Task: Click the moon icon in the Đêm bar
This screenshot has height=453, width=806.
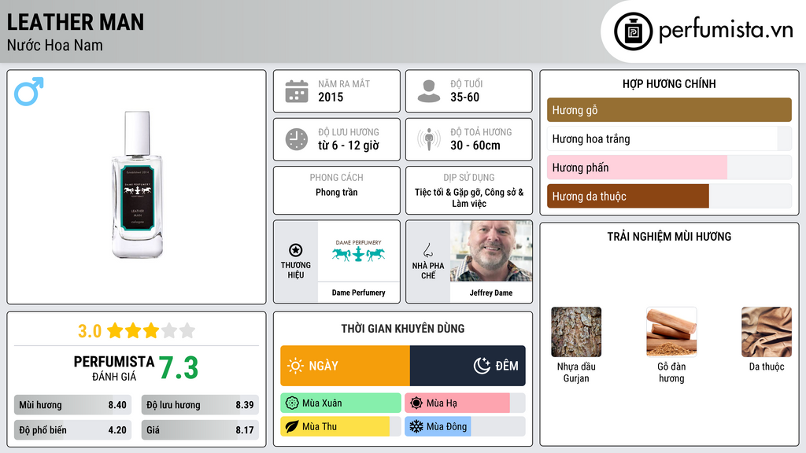Action: pyautogui.click(x=482, y=366)
